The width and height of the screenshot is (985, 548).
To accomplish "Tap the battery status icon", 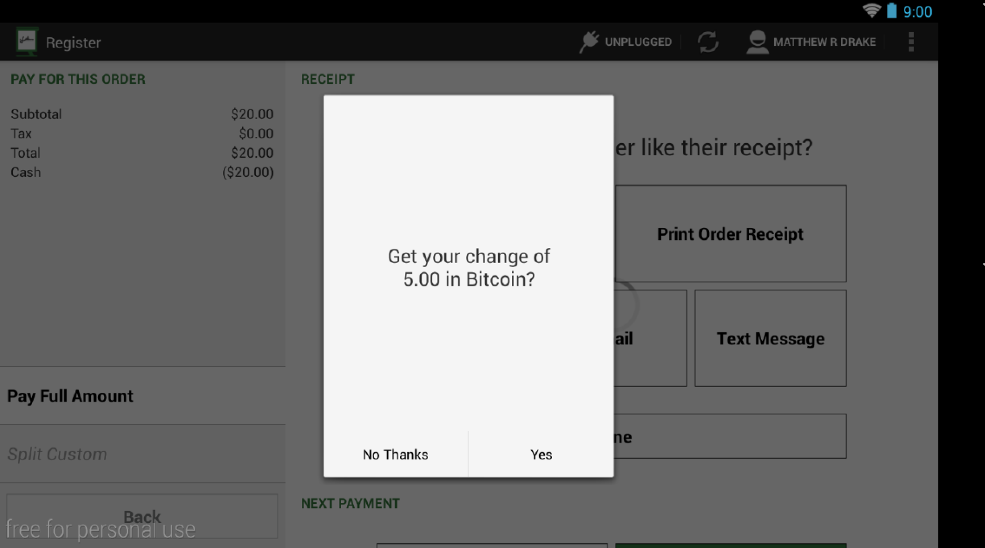I will pos(892,10).
